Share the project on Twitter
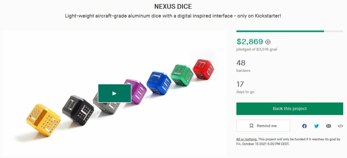 [x=317, y=126]
